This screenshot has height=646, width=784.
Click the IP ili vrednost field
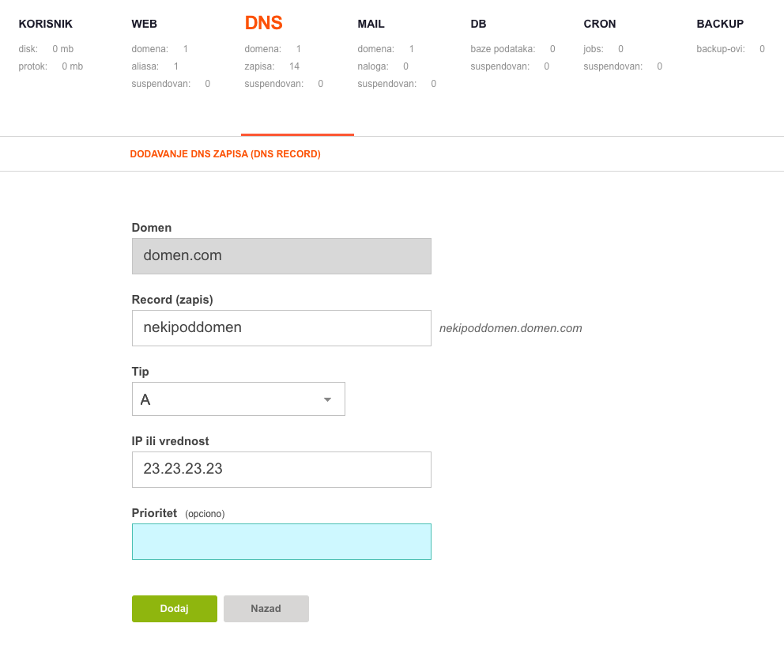tap(281, 470)
